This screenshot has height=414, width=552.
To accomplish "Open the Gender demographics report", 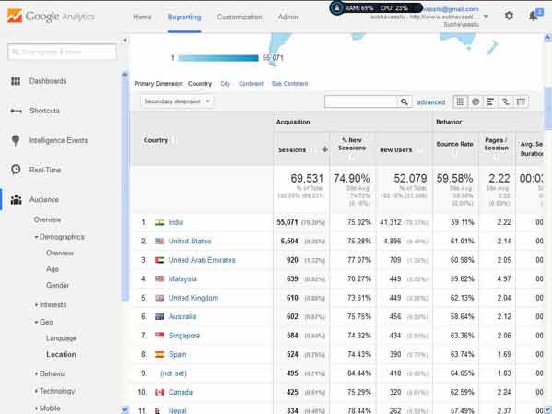I will pyautogui.click(x=57, y=285).
